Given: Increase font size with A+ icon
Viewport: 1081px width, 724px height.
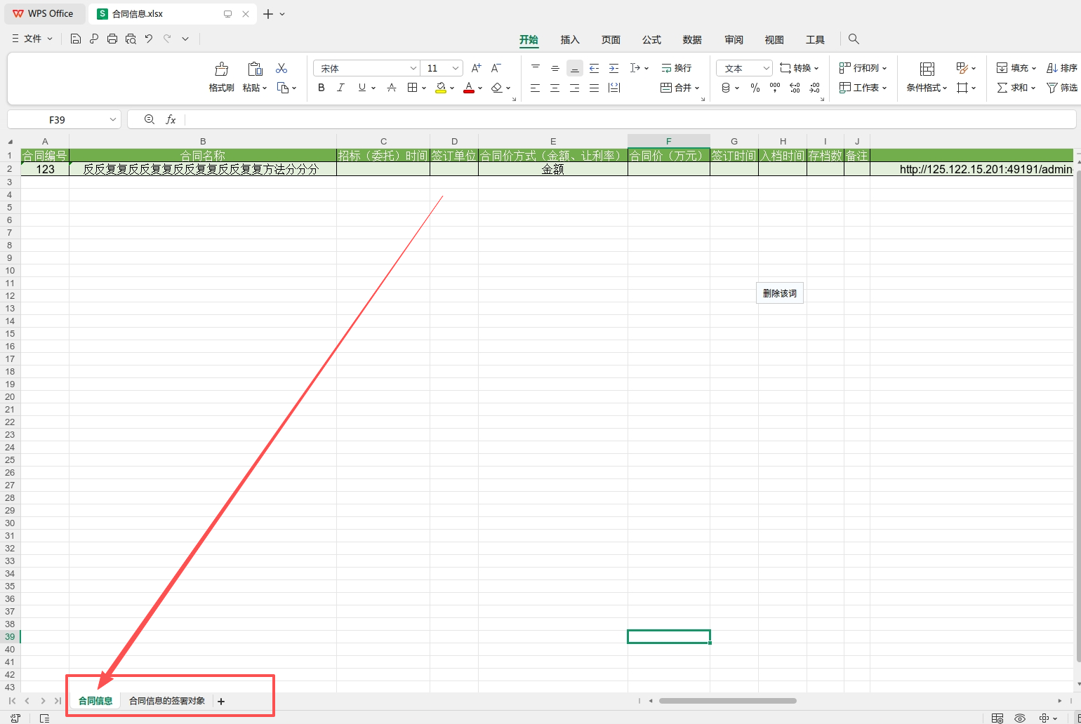Looking at the screenshot, I should (x=476, y=68).
